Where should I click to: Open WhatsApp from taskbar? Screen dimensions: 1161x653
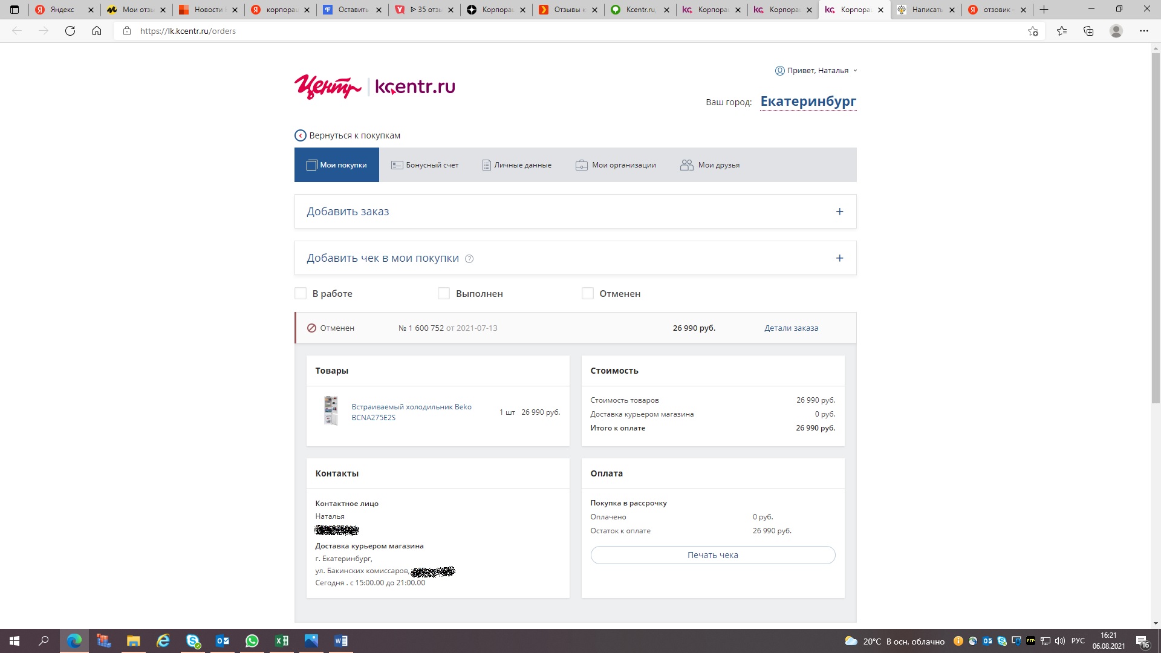tap(252, 641)
